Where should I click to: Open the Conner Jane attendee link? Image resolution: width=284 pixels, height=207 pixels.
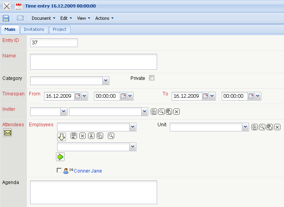click(88, 171)
